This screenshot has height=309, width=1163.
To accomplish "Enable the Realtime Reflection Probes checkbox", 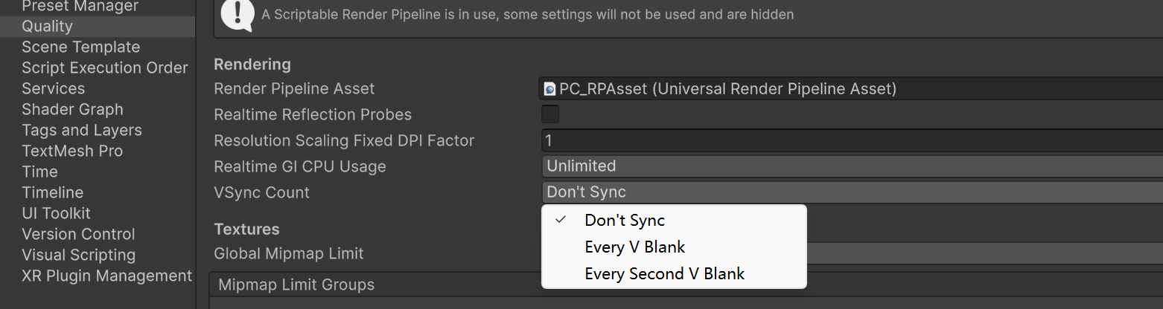I will click(x=550, y=114).
